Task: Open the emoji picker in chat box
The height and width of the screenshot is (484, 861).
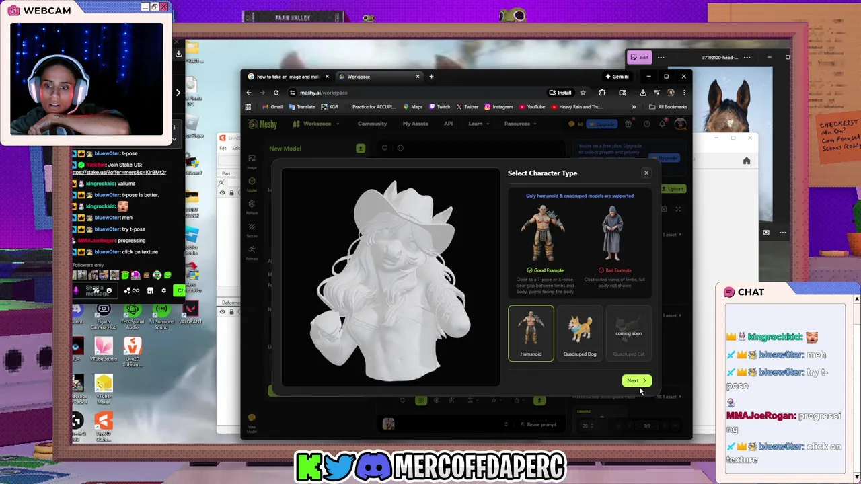Action: pos(109,290)
